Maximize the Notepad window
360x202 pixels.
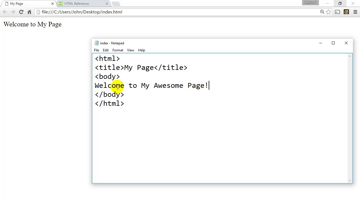[333, 43]
